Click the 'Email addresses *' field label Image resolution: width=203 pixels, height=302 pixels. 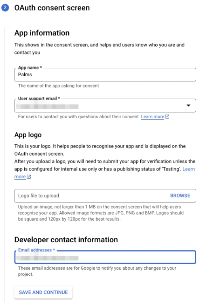tap(36, 250)
